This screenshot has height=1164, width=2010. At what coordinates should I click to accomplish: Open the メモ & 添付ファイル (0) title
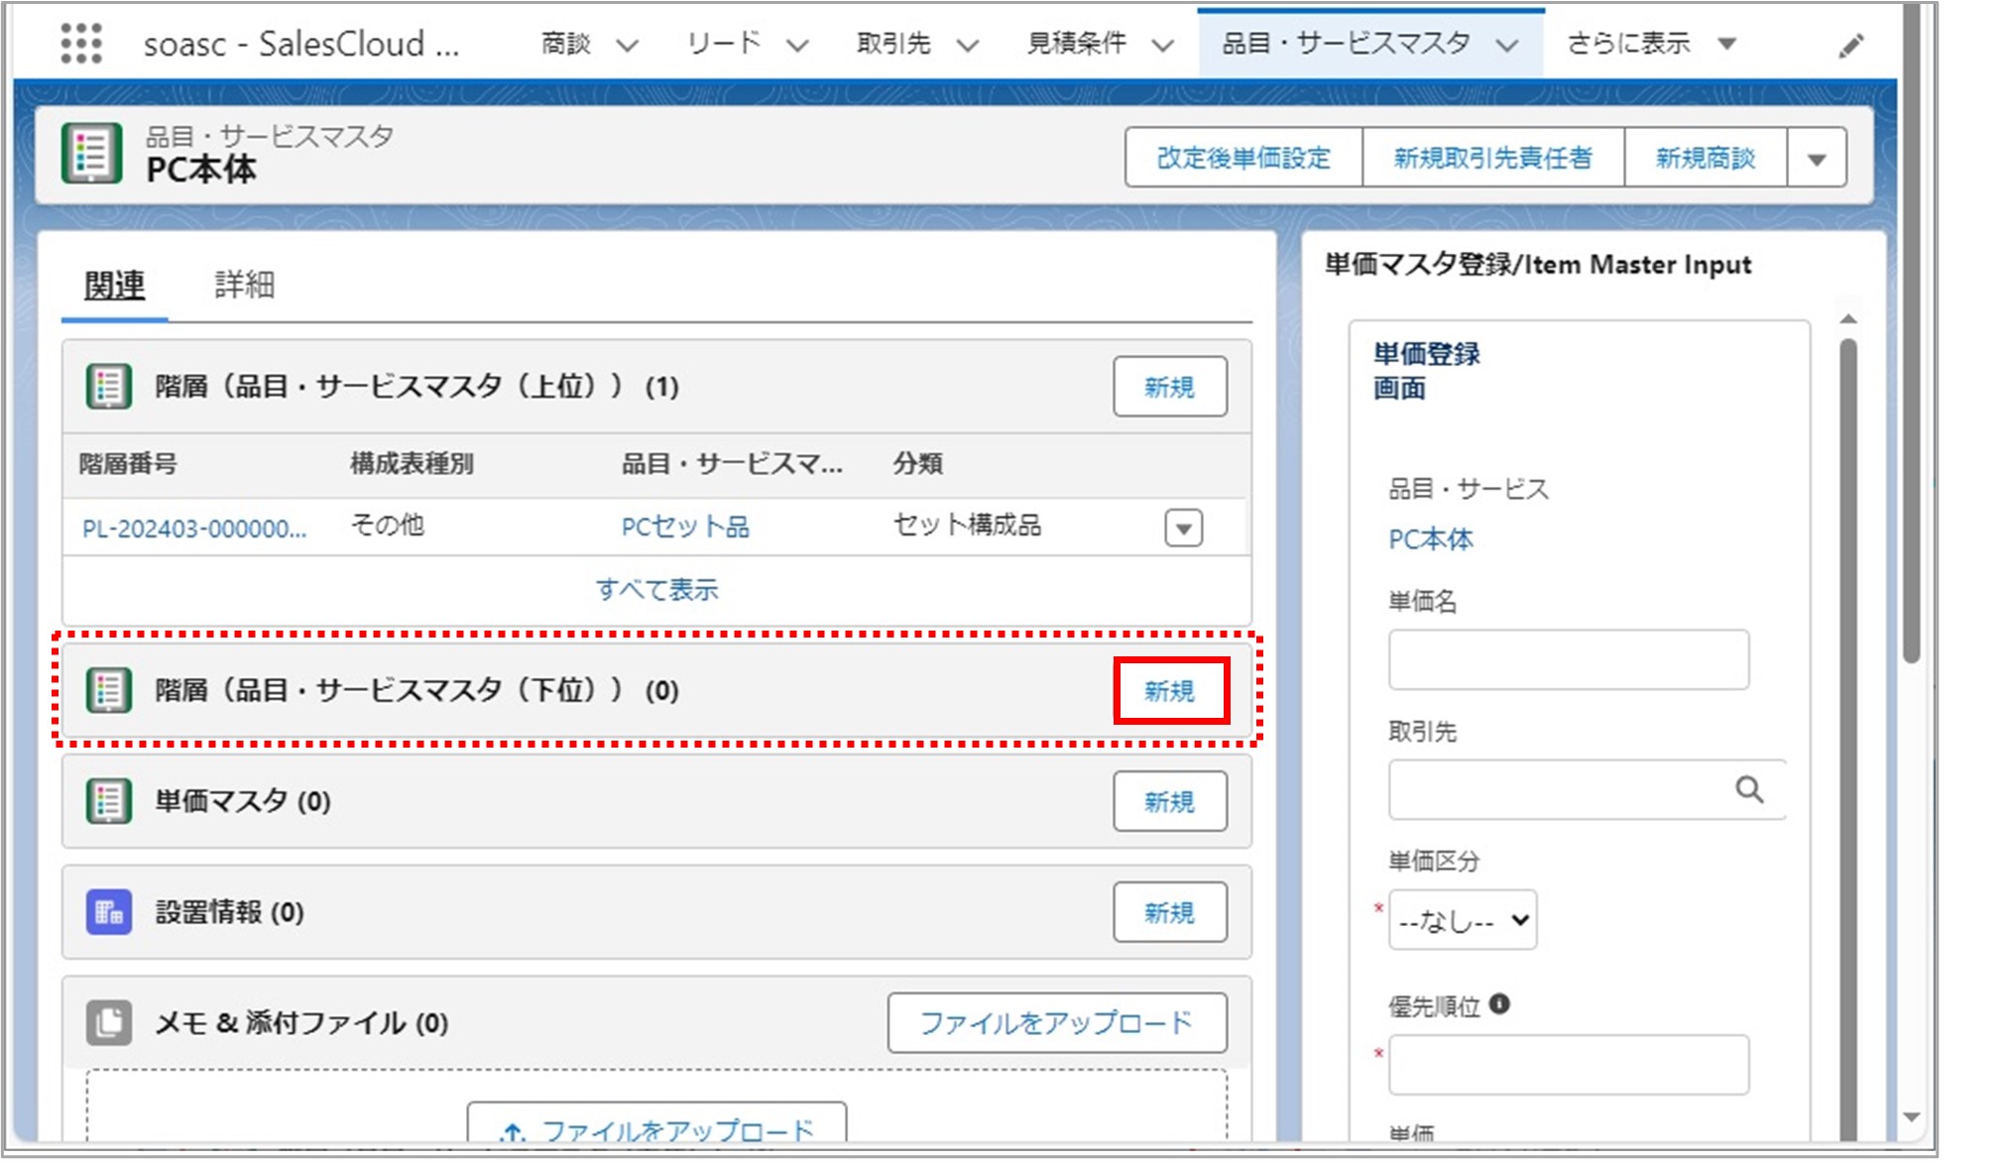(301, 1022)
